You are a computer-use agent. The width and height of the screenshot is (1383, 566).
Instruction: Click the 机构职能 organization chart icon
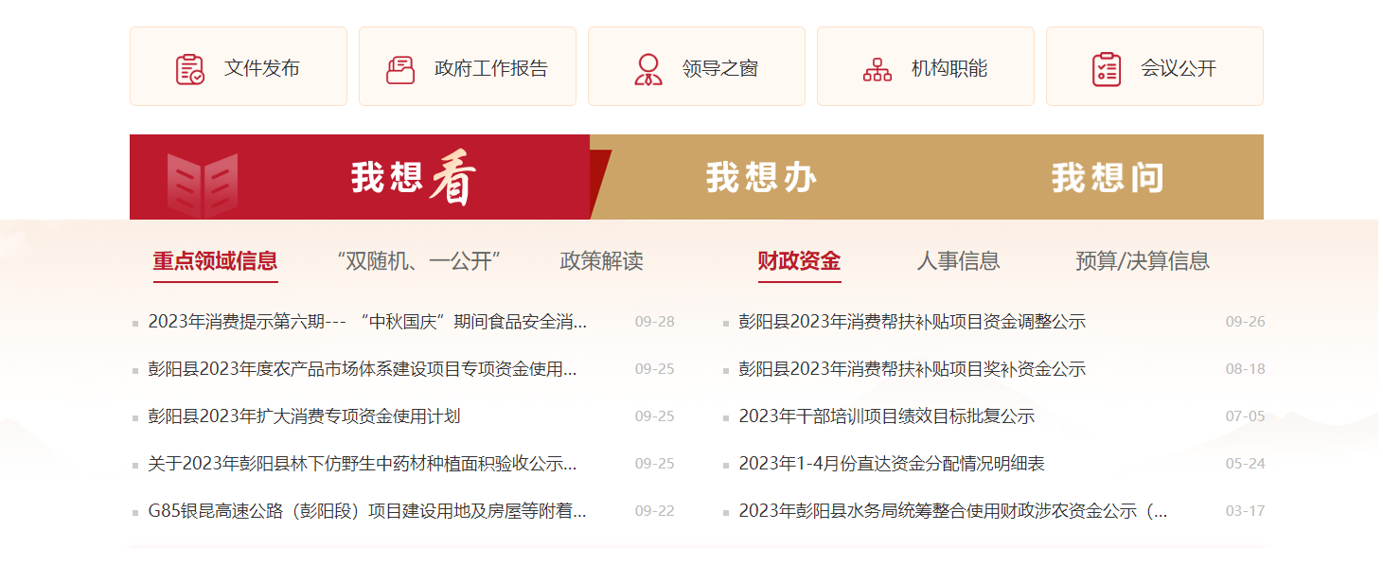pos(878,66)
